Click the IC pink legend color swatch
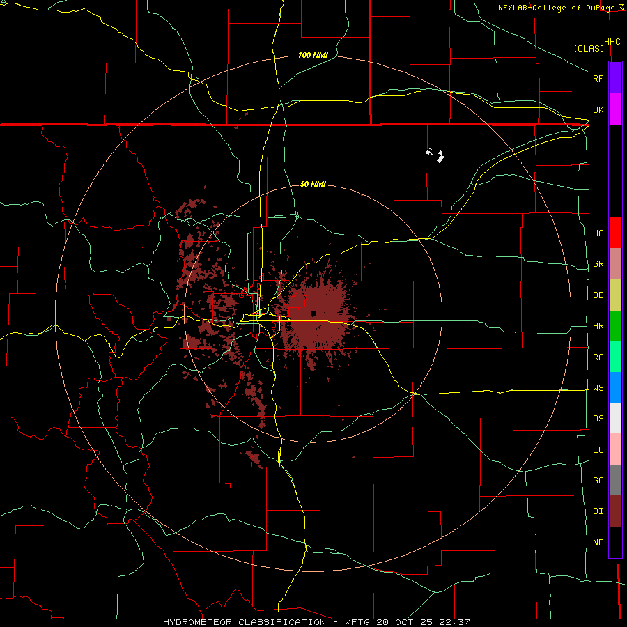 (615, 449)
